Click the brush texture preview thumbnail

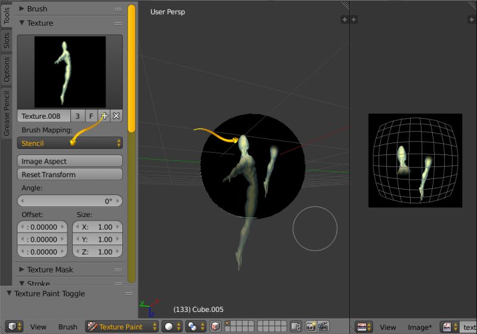70,72
